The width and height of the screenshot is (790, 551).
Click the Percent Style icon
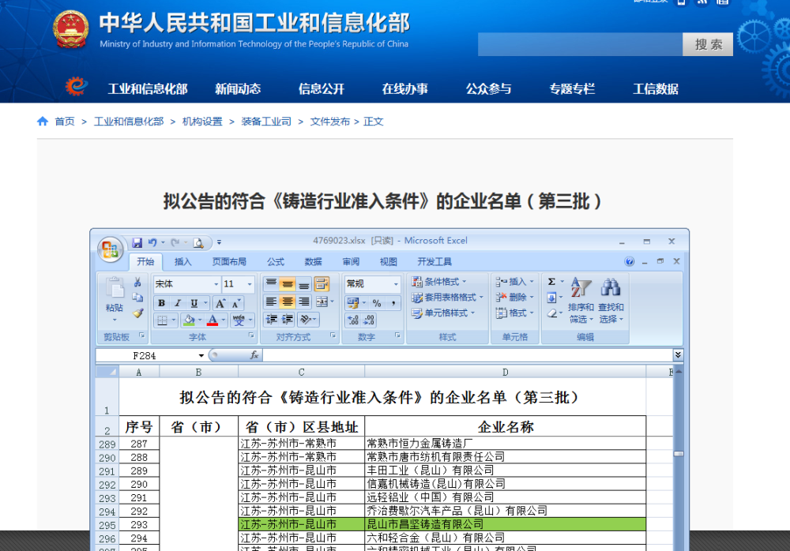click(x=377, y=303)
